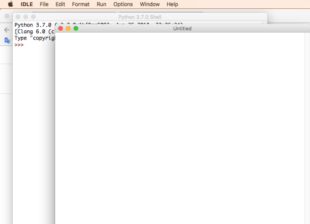Image resolution: width=310 pixels, height=224 pixels.
Task: Open the IDLE application menu
Action: click(x=27, y=4)
